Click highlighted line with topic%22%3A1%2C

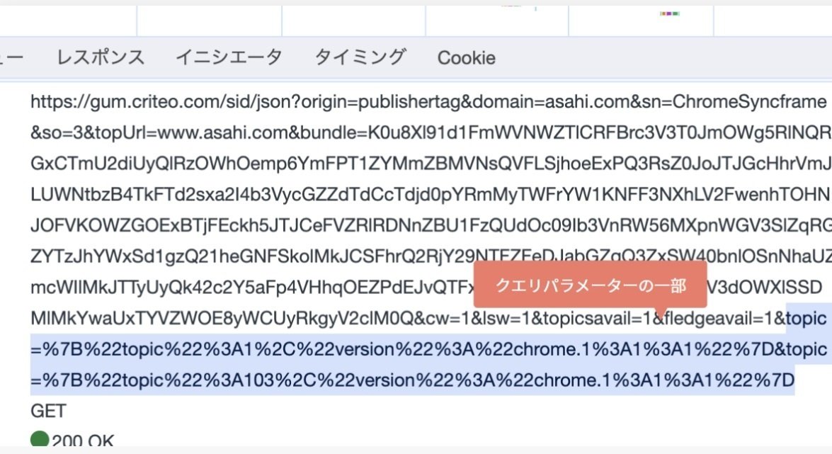[428, 349]
